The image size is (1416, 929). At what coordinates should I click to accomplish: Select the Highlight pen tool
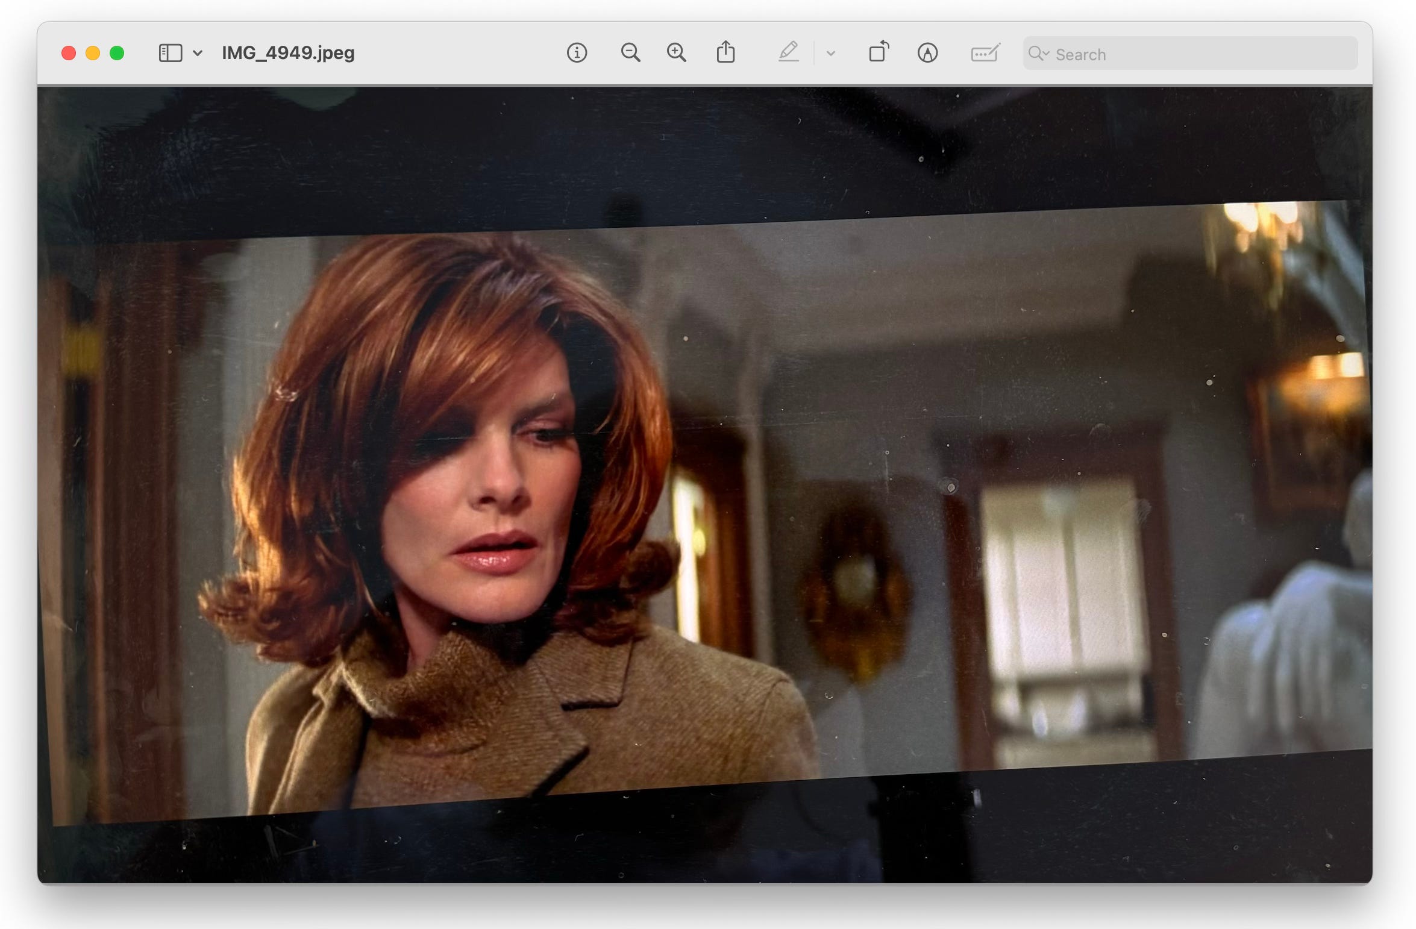click(x=788, y=52)
